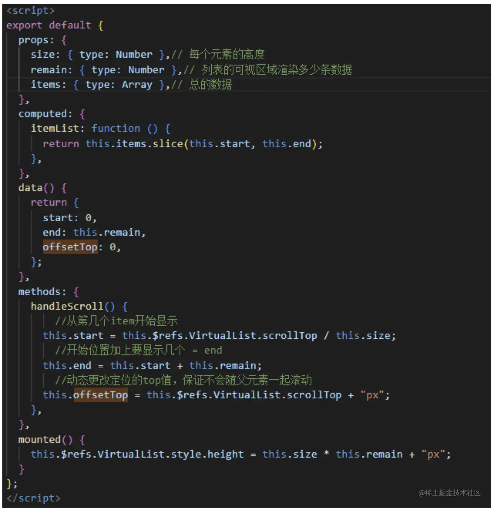The width and height of the screenshot is (494, 510).
Task: Click the comment about '动态更改定位的top值'
Action: [183, 380]
